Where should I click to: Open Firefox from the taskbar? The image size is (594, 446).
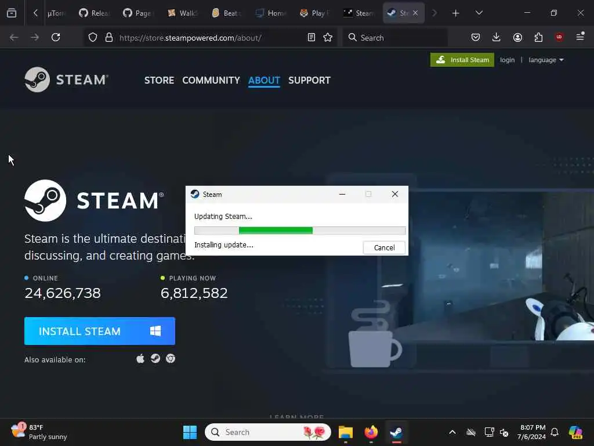pos(371,432)
